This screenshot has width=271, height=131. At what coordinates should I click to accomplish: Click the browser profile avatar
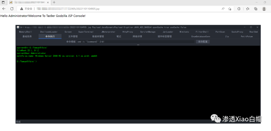point(264,9)
